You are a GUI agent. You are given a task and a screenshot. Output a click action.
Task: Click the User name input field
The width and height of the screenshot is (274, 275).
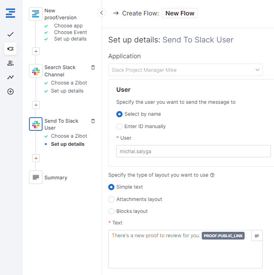(193, 151)
